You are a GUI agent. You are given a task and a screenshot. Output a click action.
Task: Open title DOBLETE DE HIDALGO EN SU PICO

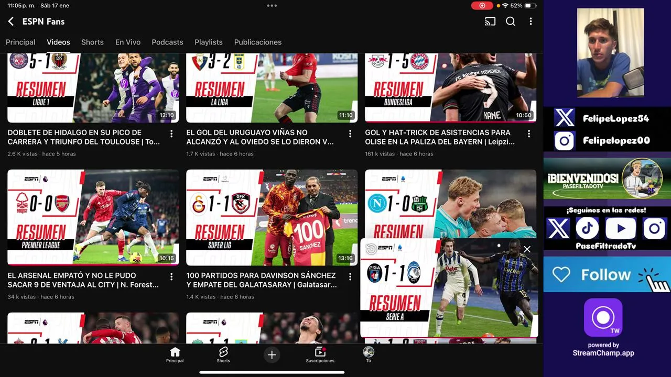pyautogui.click(x=84, y=137)
